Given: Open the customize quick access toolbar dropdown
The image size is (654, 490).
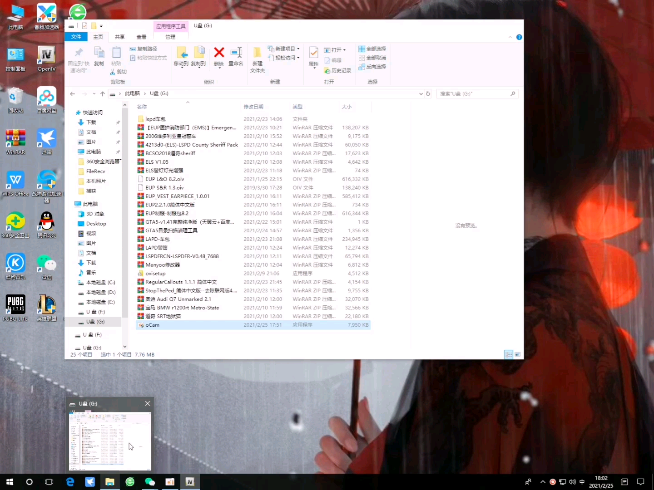Looking at the screenshot, I should pos(101,26).
